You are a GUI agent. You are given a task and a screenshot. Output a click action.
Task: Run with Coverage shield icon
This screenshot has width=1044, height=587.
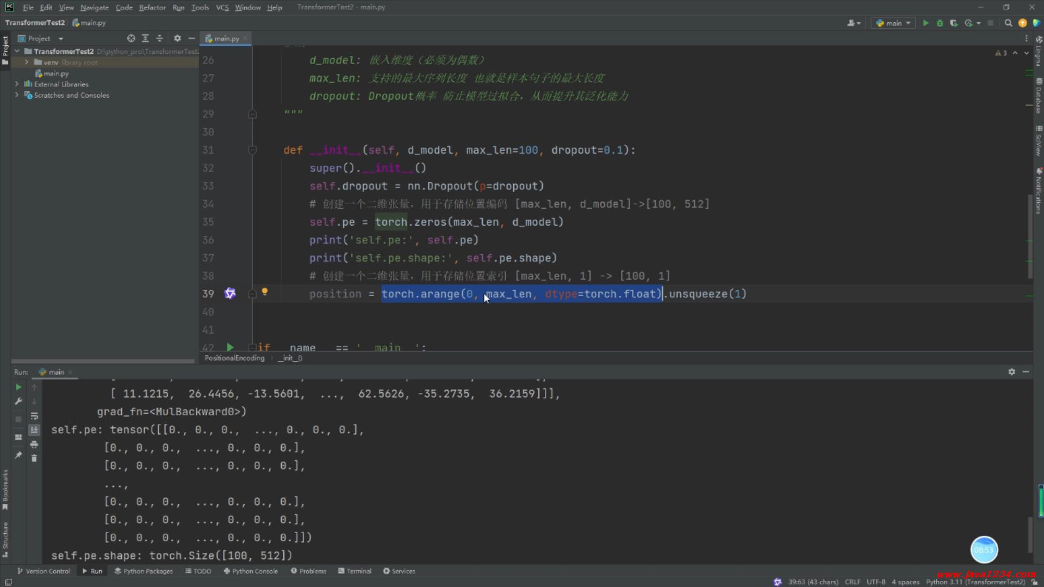(x=954, y=23)
